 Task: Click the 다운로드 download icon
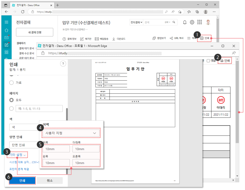click(x=114, y=39)
